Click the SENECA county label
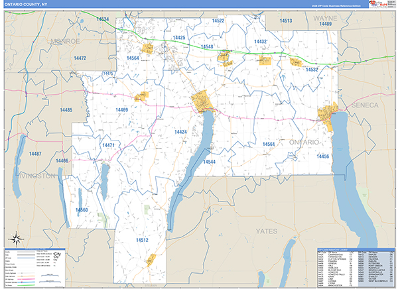 (366, 105)
